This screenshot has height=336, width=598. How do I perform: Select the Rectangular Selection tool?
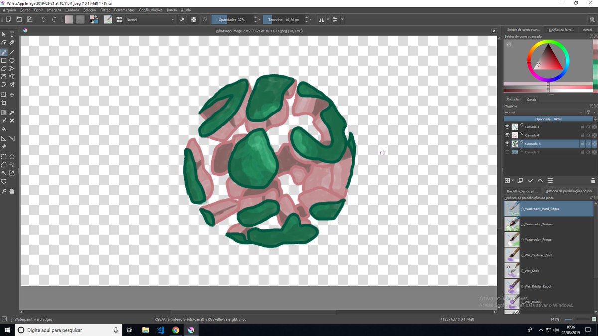tap(4, 156)
